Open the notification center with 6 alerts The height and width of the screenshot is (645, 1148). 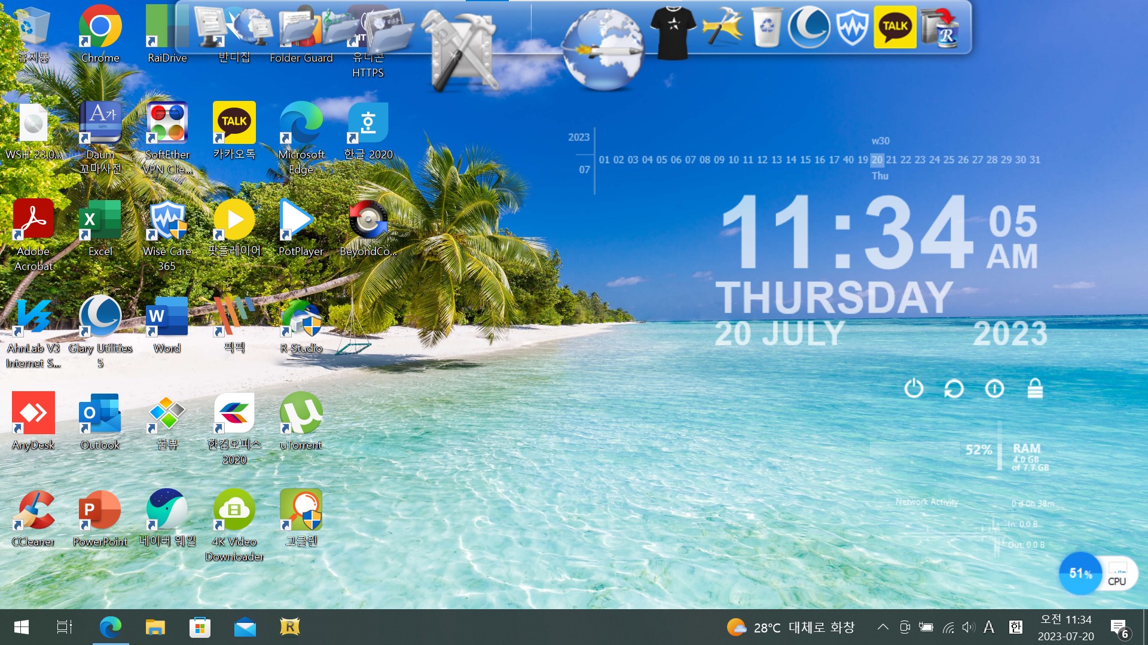click(1120, 628)
